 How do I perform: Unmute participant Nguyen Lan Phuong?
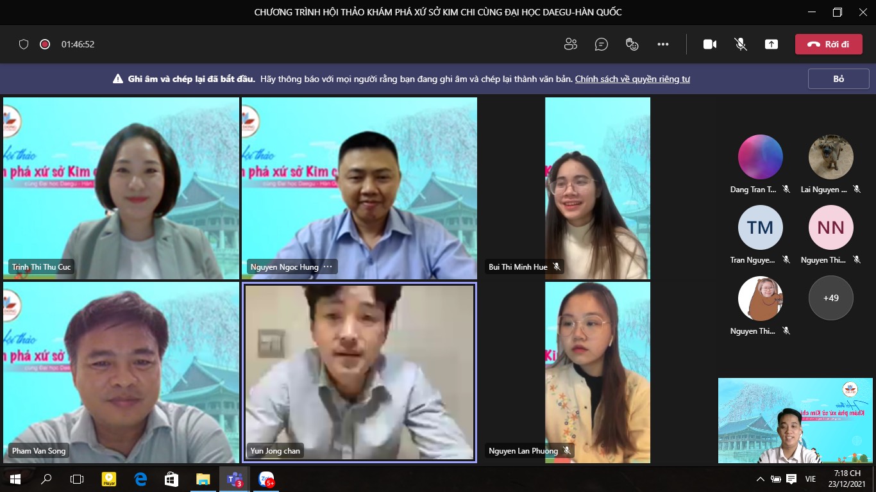pos(567,450)
